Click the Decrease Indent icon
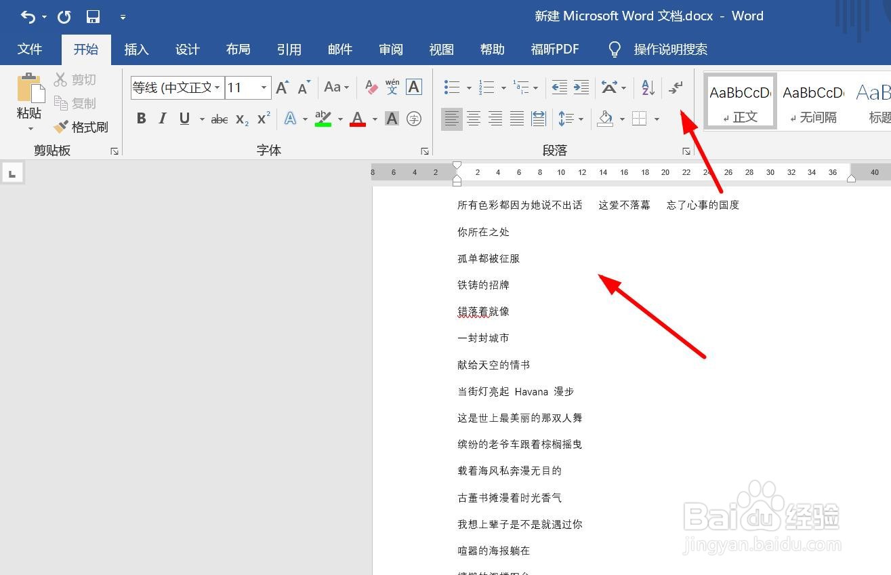 pyautogui.click(x=559, y=87)
